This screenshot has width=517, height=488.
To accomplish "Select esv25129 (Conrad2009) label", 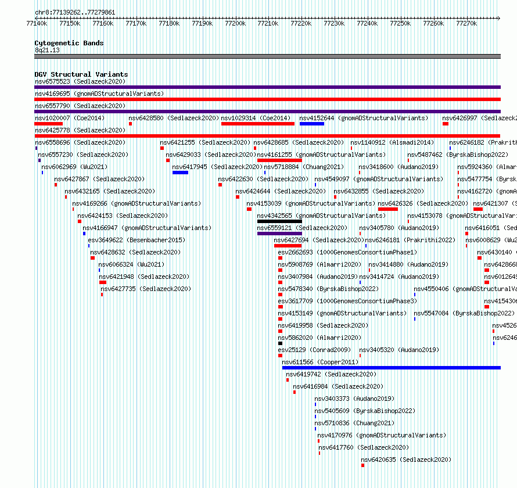I will pyautogui.click(x=314, y=350).
